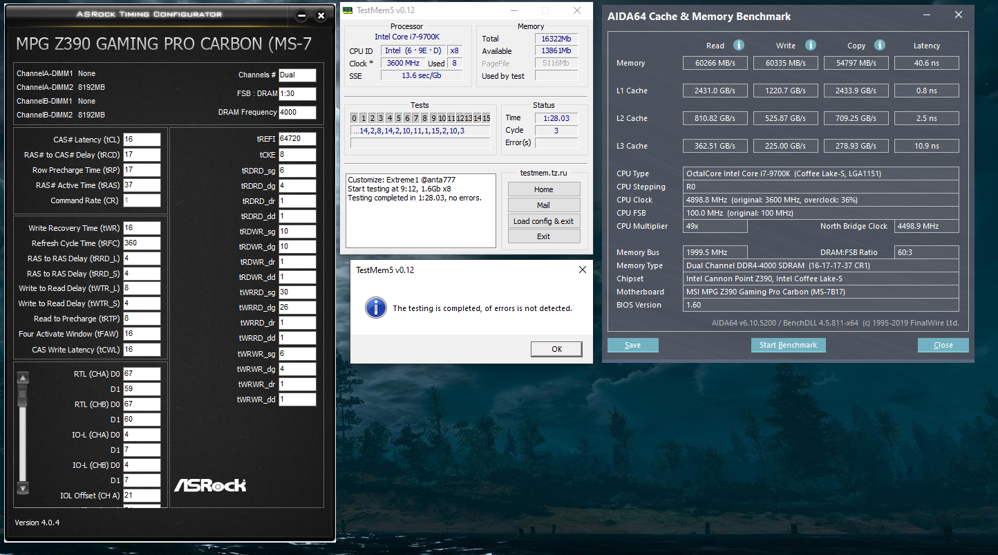Click the L3 Cache Latency value 10.9 ns
Viewport: 998px width, 555px height.
[927, 146]
